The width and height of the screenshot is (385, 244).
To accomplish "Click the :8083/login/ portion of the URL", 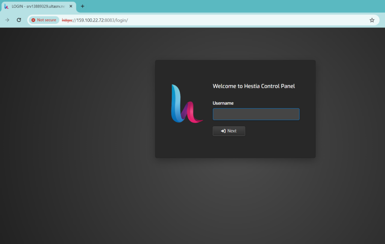I will pyautogui.click(x=116, y=20).
